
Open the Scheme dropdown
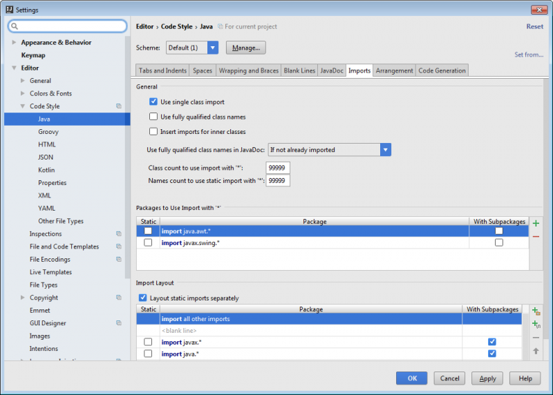[212, 48]
